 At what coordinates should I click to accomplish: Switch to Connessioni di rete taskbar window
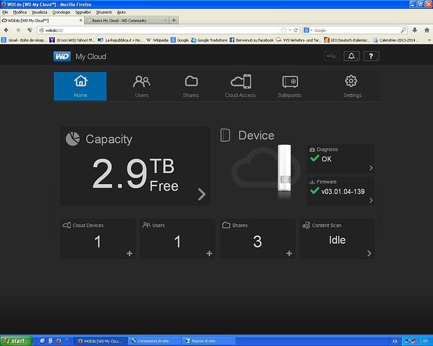coord(154,341)
